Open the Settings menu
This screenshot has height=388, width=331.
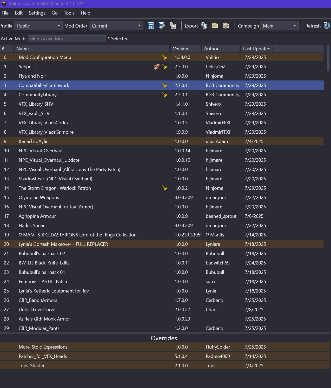click(x=37, y=13)
